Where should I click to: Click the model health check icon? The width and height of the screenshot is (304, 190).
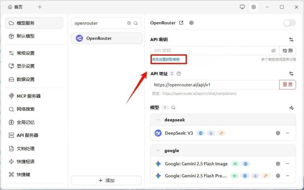(x=291, y=108)
